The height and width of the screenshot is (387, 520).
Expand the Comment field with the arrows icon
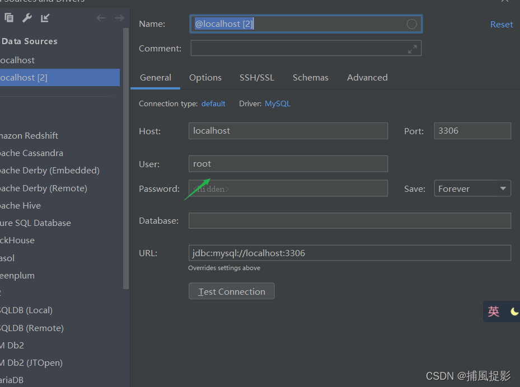coord(412,49)
